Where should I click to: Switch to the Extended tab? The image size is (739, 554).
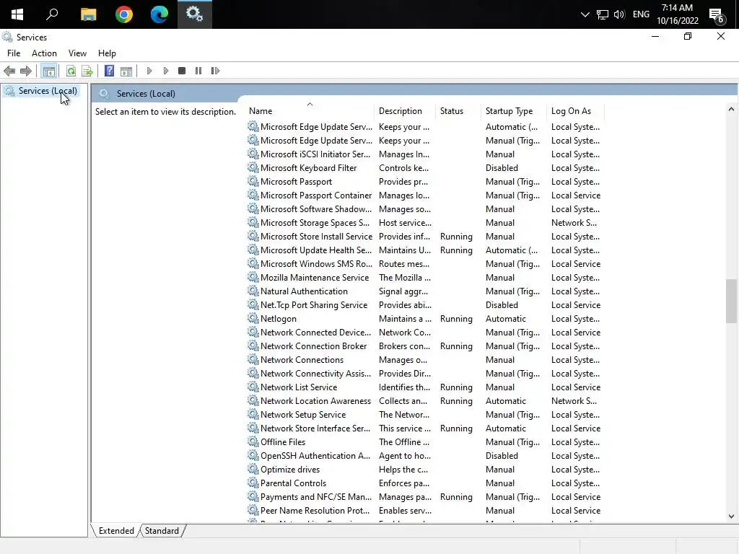[x=116, y=531]
